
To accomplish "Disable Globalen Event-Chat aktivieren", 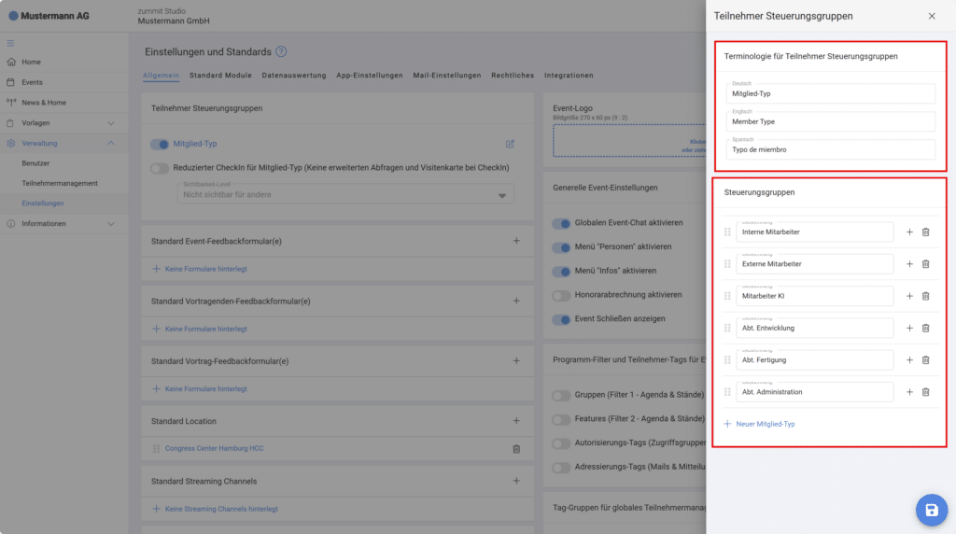I will pyautogui.click(x=561, y=223).
